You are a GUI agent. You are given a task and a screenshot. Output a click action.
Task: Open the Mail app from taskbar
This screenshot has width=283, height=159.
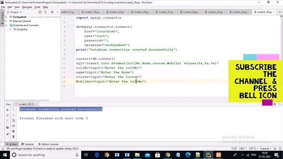point(147,155)
